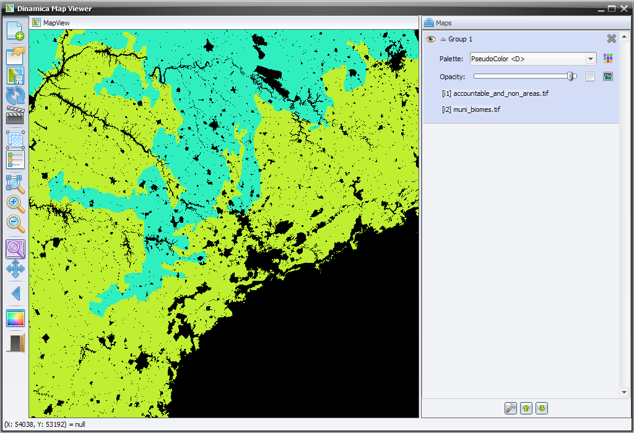Image resolution: width=634 pixels, height=433 pixels.
Task: Click the blue refresh arrows icon
Action: click(x=15, y=96)
